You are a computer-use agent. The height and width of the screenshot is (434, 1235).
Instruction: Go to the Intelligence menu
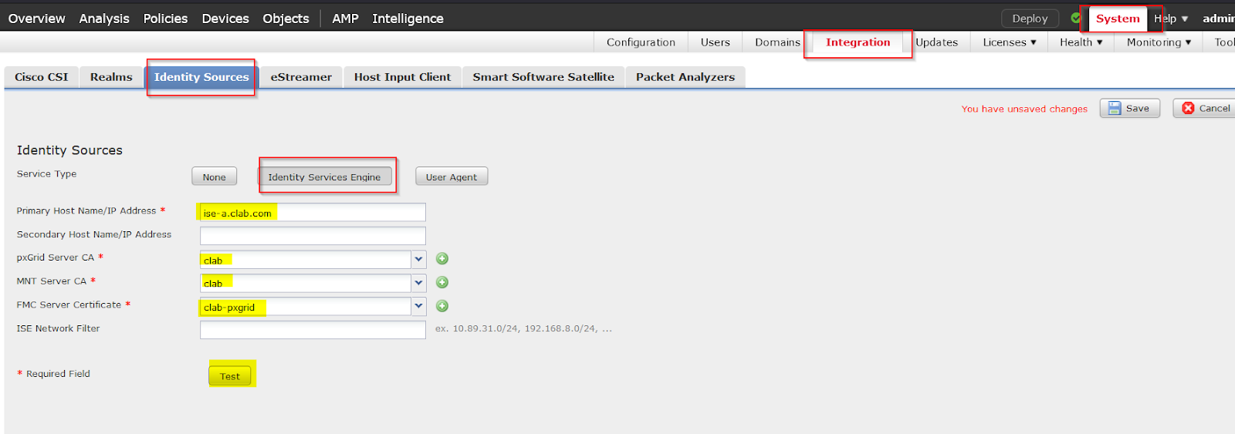408,19
